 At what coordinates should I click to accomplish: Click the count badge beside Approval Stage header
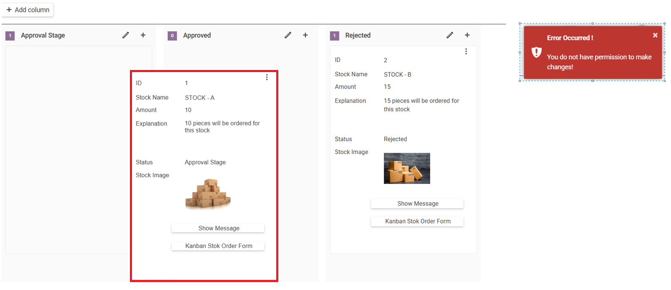10,36
